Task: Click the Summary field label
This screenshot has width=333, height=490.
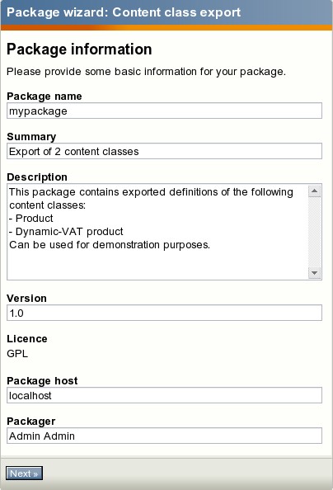Action: pyautogui.click(x=31, y=137)
